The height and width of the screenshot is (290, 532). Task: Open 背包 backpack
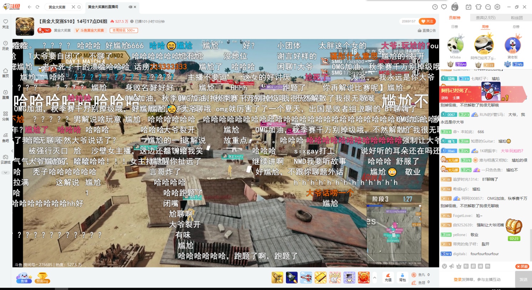(x=402, y=277)
